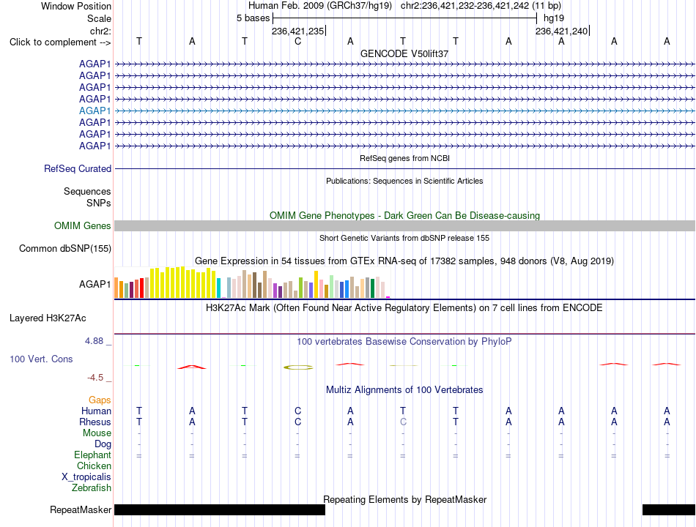Click the SNPs track label
This screenshot has height=527, width=696.
pos(99,203)
